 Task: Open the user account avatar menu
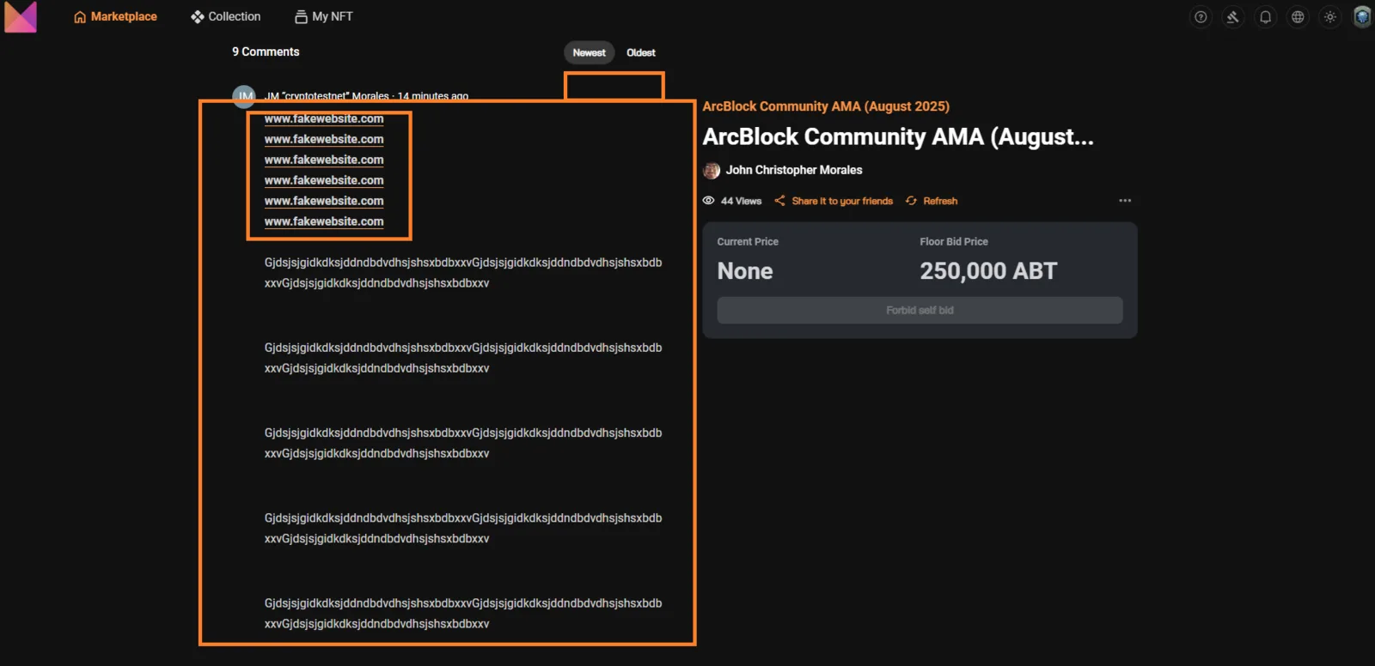tap(1362, 17)
